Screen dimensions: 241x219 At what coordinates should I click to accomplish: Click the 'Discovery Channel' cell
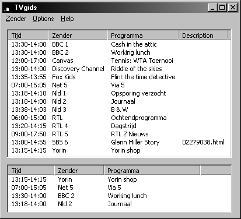[x=78, y=69]
